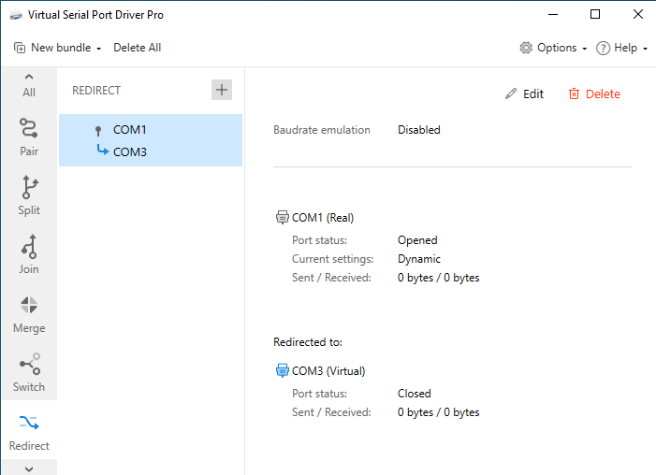Click the app icon in title bar
This screenshot has height=475, width=656.
(16, 15)
